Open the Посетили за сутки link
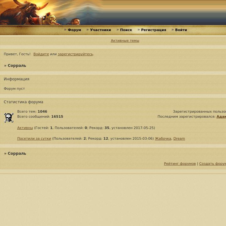Viewport: 226px width, 226px height. tap(34, 138)
